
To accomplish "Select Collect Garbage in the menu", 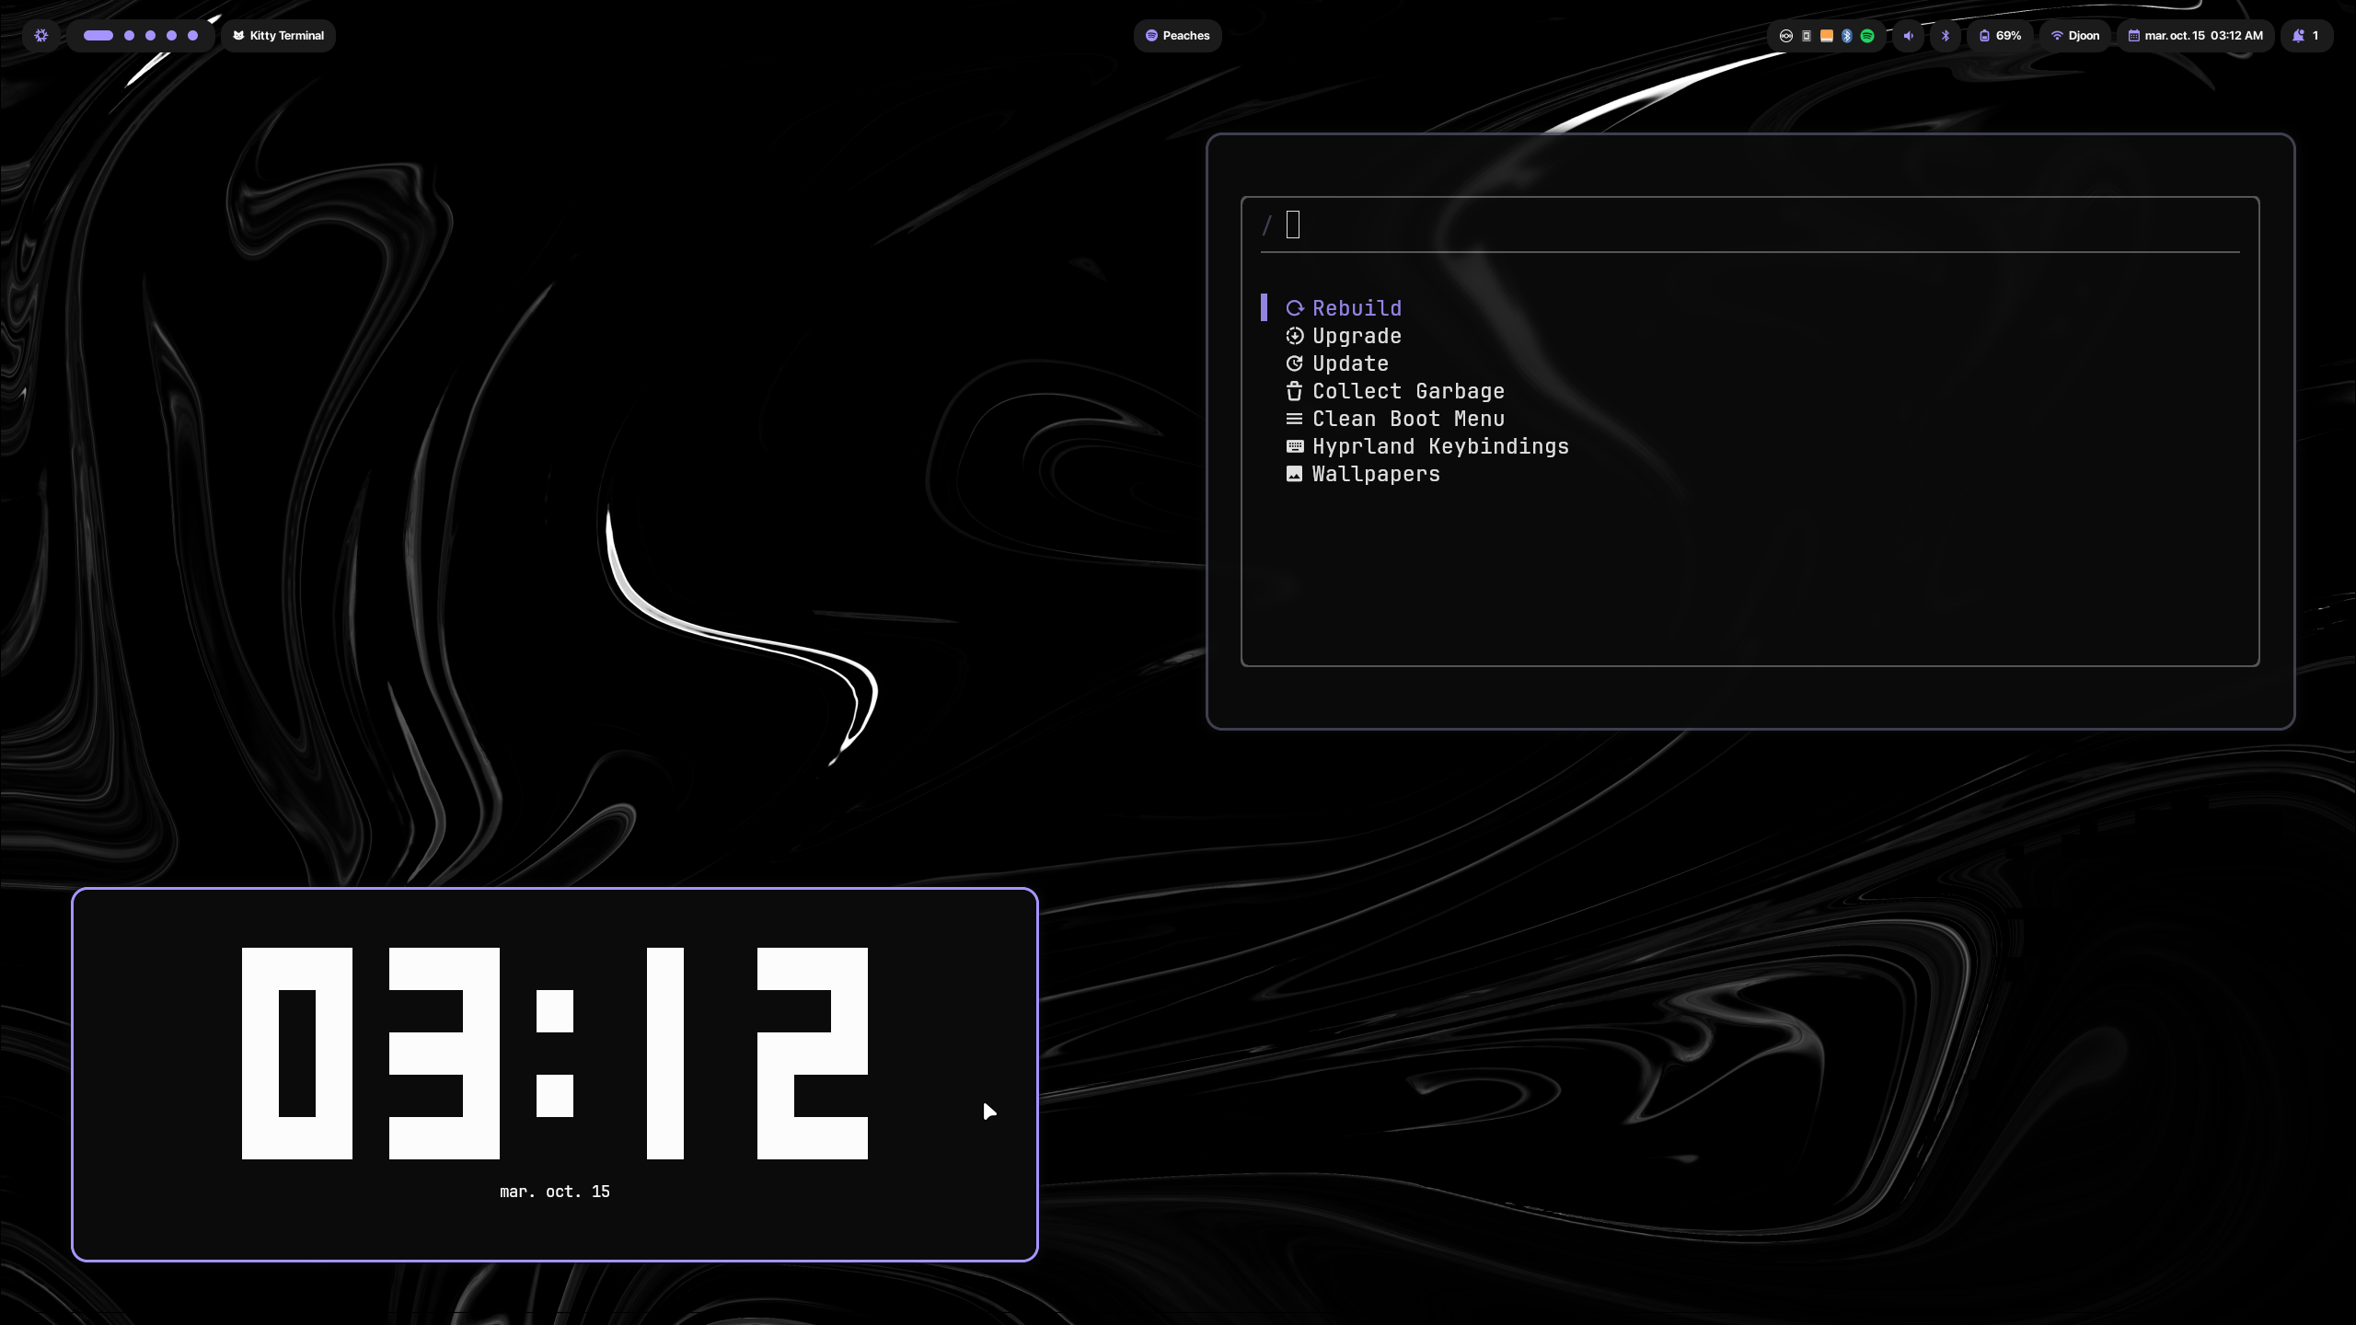I will 1408,391.
